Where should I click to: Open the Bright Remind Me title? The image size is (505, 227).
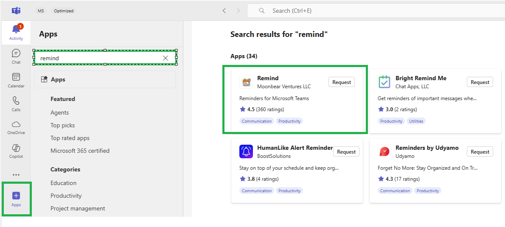coord(421,78)
